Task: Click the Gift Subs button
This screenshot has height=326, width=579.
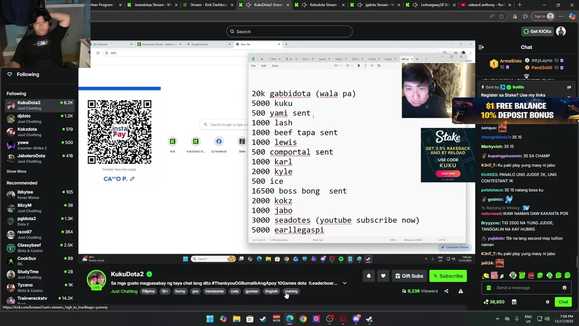Action: (x=409, y=276)
